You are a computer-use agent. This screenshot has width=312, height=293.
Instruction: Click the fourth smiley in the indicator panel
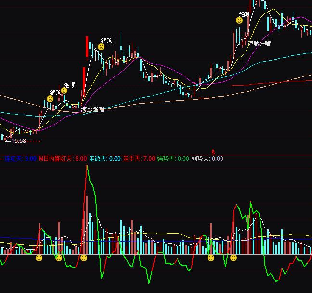point(210,258)
